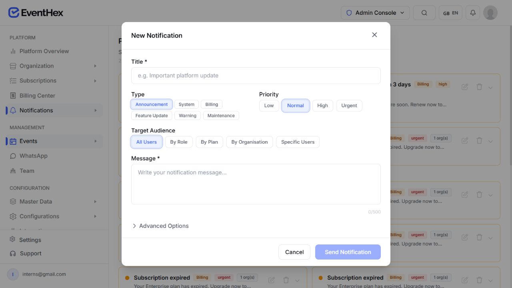Click the Platform Overview chart icon

pyautogui.click(x=13, y=51)
